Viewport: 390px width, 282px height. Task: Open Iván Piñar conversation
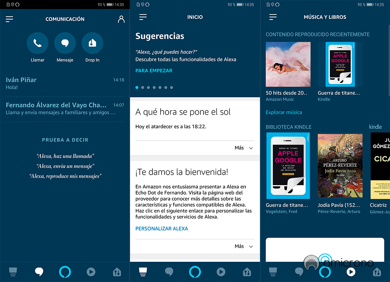(x=65, y=83)
